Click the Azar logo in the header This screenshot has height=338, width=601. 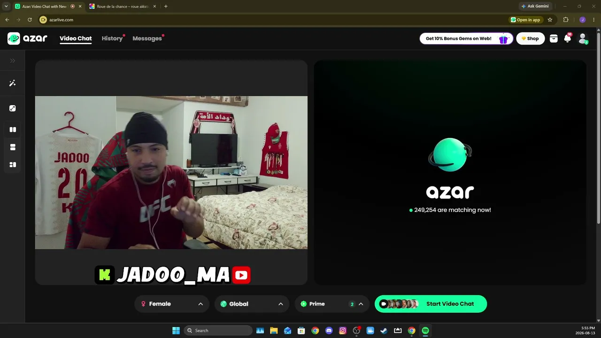[27, 38]
